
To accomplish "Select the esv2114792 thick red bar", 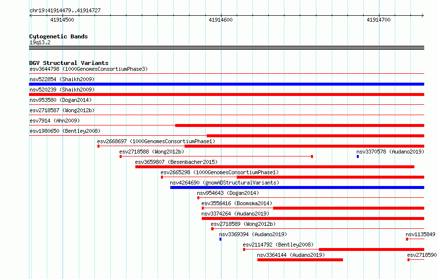I will coord(372,249).
